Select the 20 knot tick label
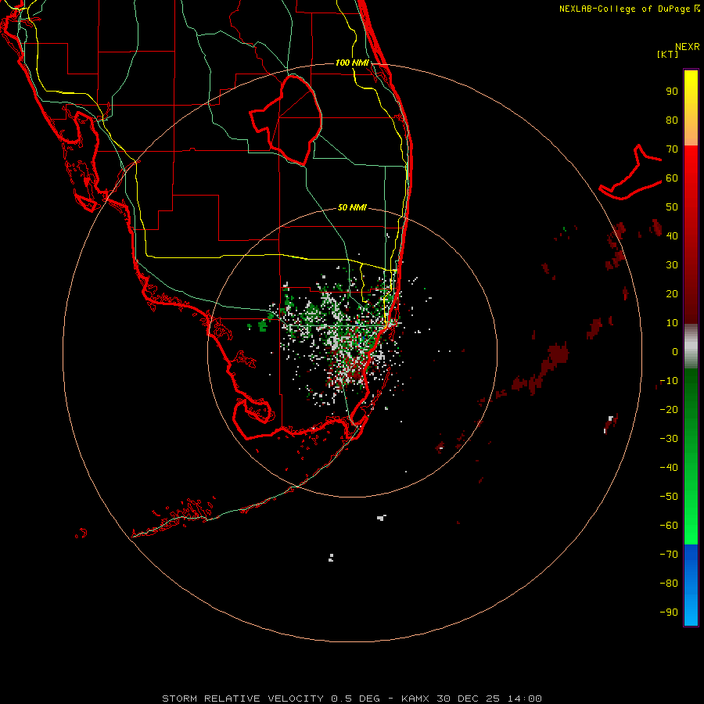 (x=672, y=294)
